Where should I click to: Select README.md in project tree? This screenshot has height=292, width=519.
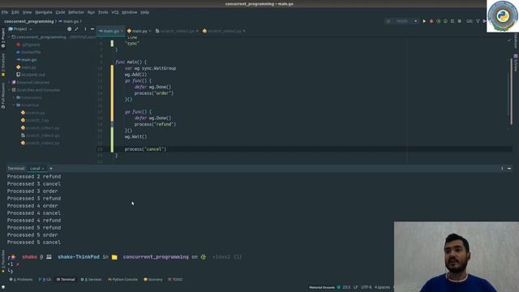tap(32, 75)
